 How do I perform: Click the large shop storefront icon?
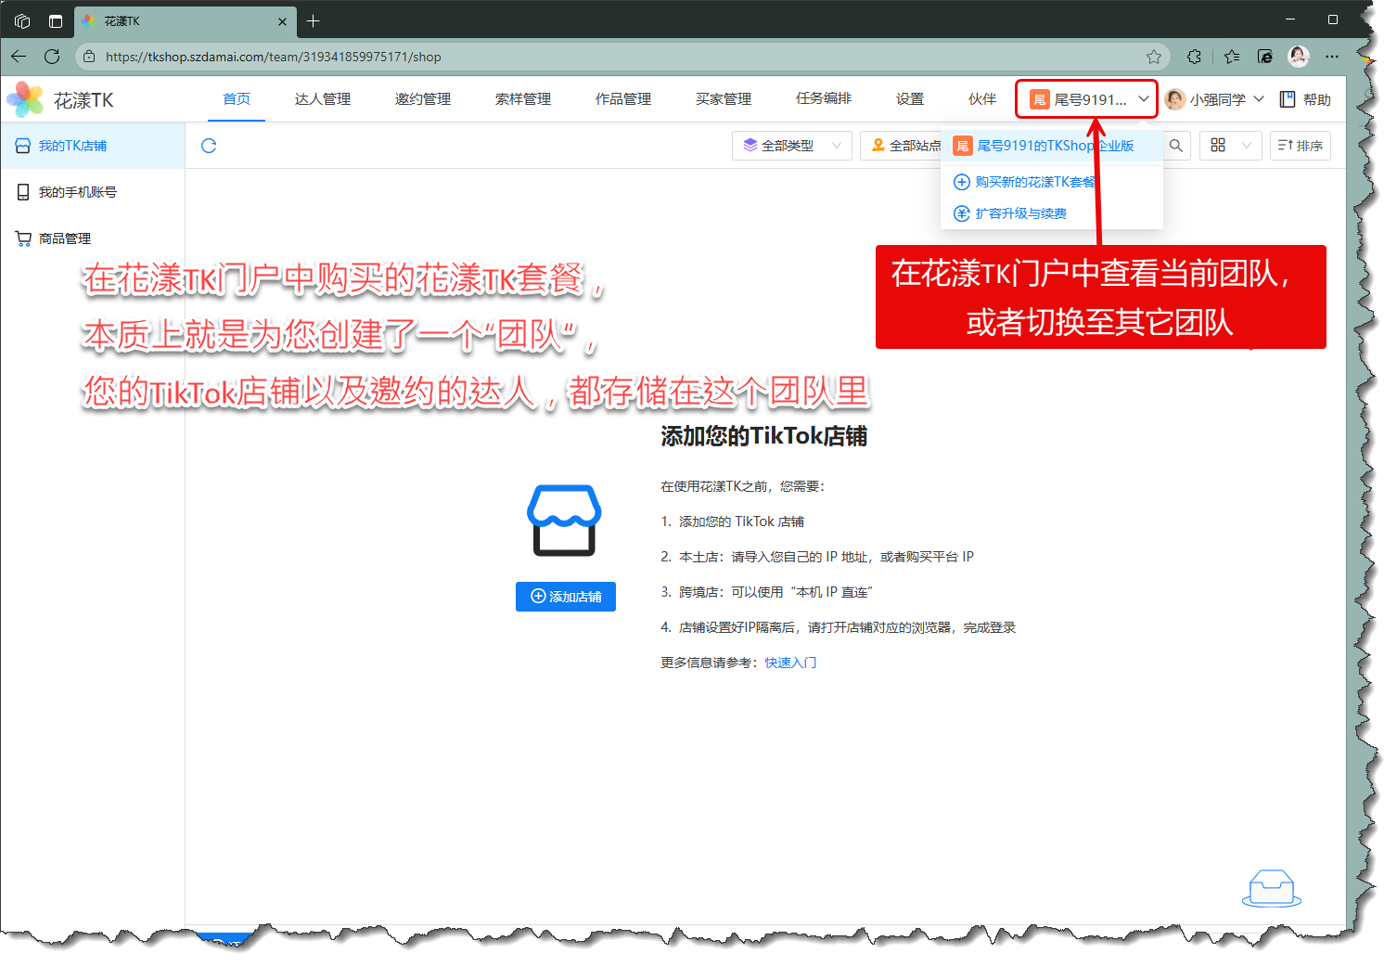564,520
